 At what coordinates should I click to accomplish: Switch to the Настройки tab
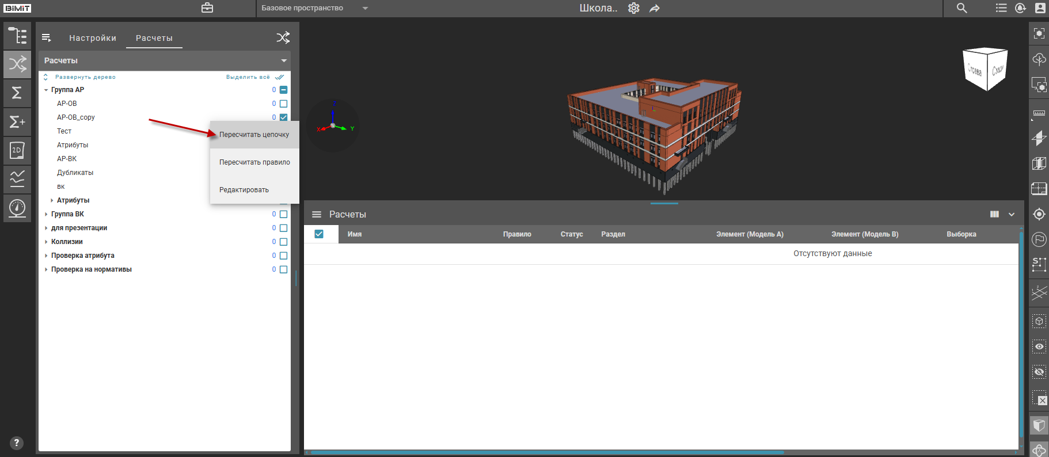(x=93, y=38)
